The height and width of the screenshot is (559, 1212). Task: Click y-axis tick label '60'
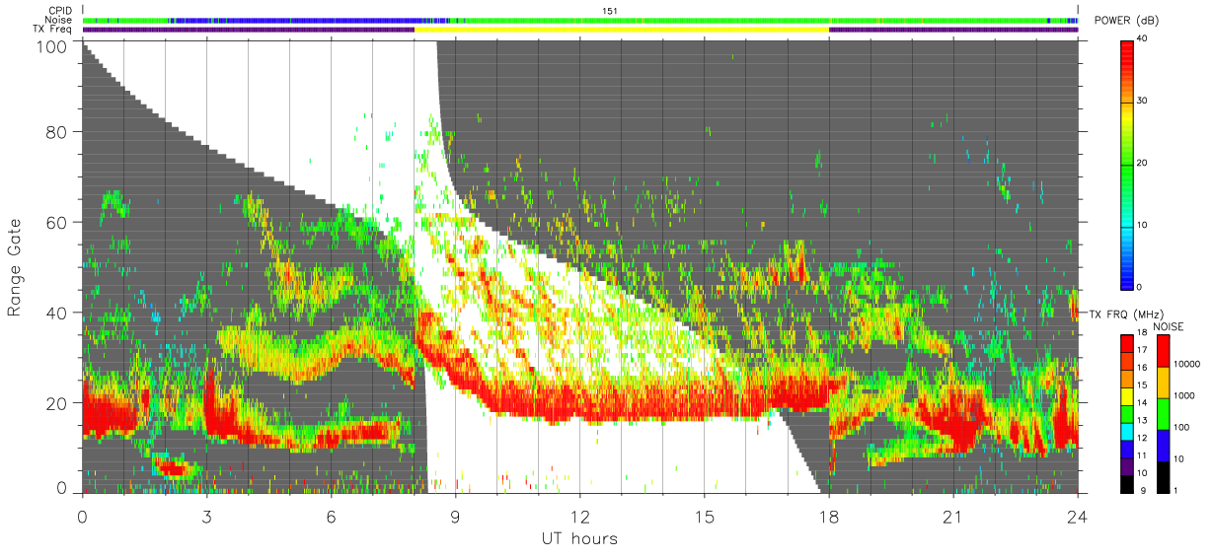coord(57,223)
